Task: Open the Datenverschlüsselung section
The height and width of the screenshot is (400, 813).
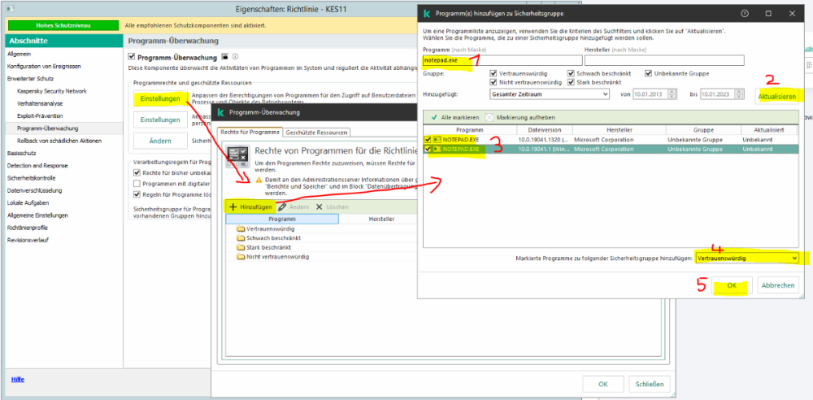Action: tap(34, 190)
